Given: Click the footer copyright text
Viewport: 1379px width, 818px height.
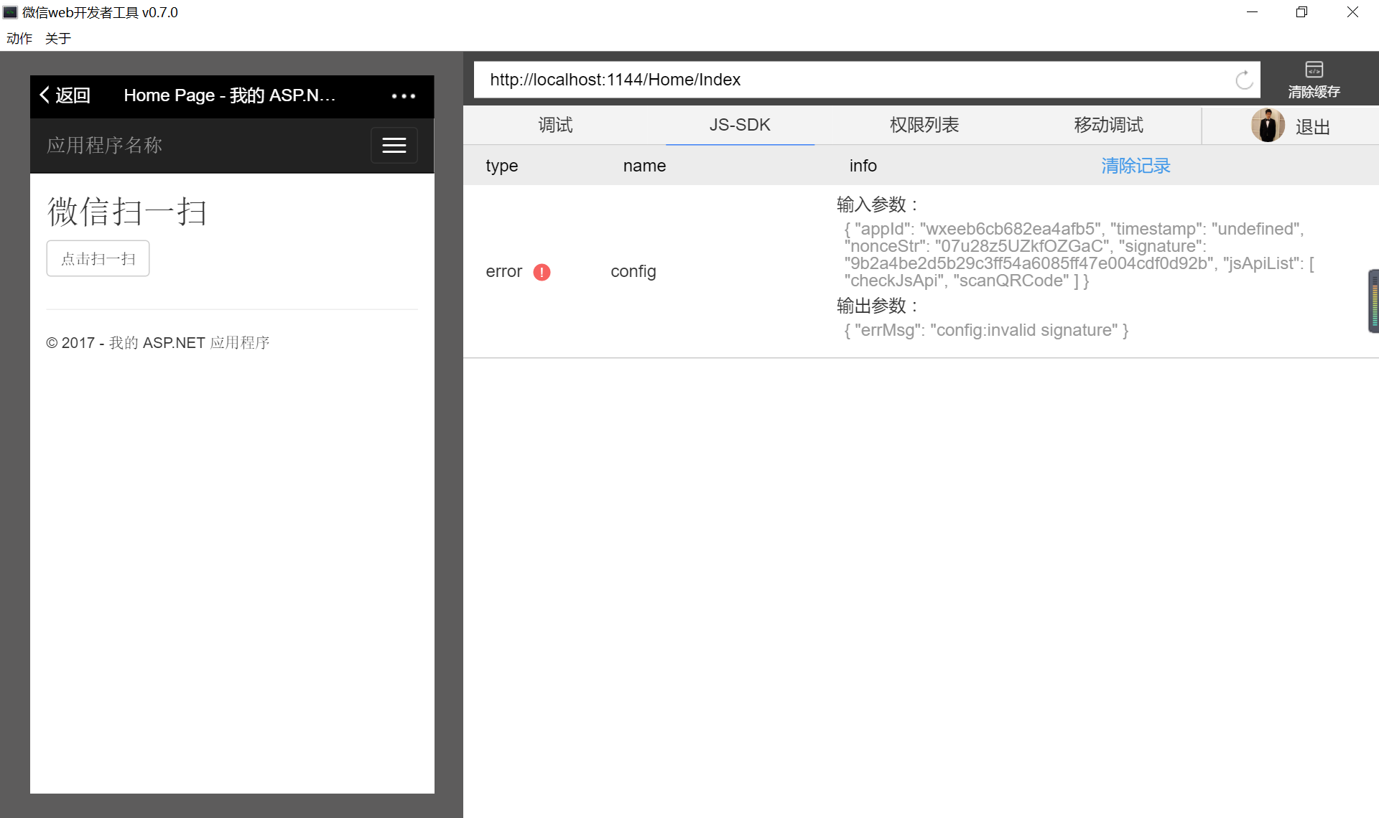Looking at the screenshot, I should (158, 343).
